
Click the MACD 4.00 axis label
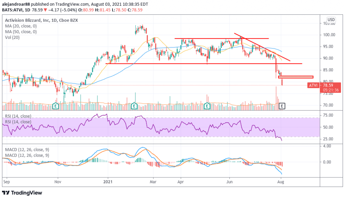coord(327,146)
